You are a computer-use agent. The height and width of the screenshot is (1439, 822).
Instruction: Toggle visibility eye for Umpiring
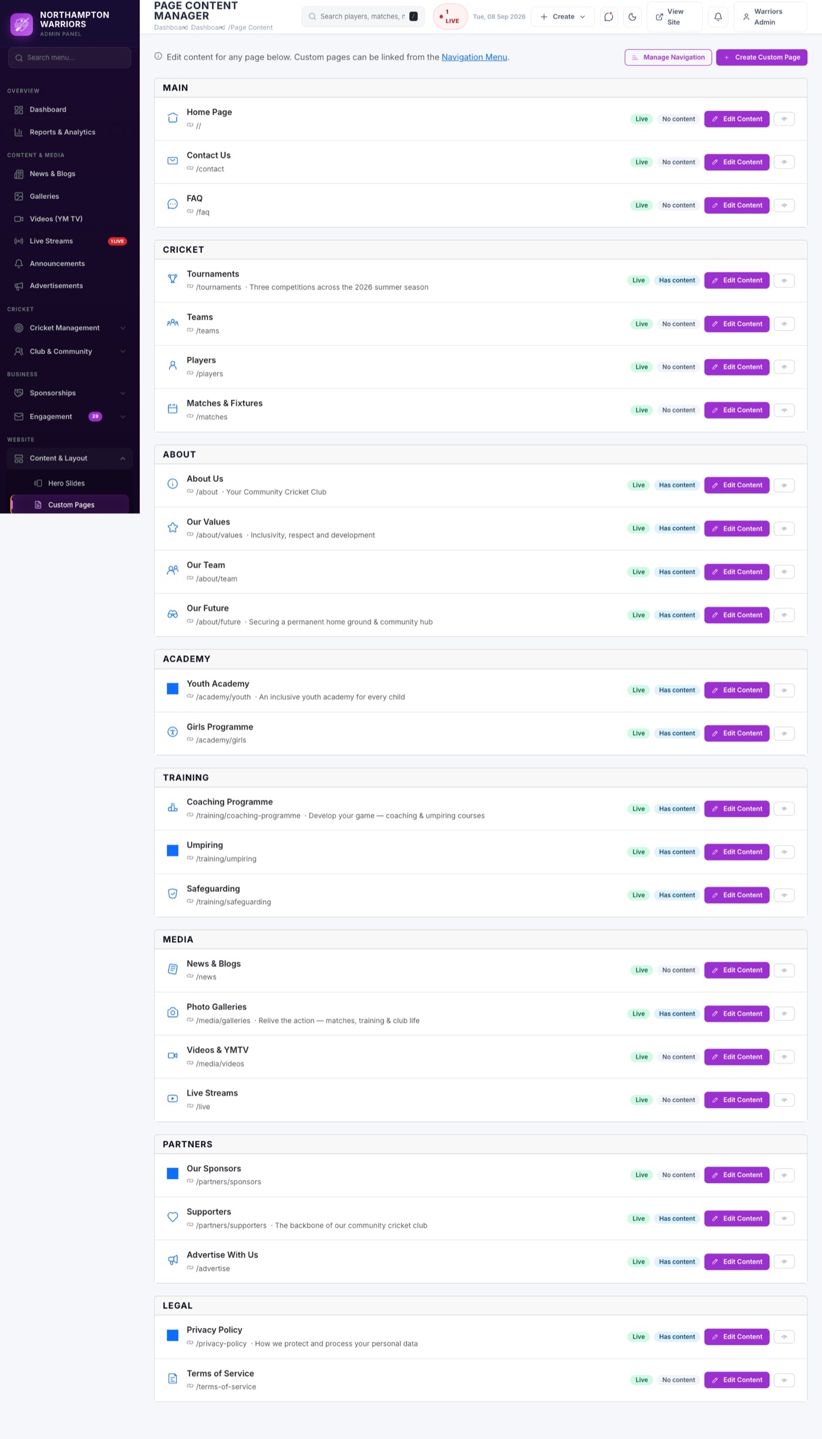click(x=784, y=852)
